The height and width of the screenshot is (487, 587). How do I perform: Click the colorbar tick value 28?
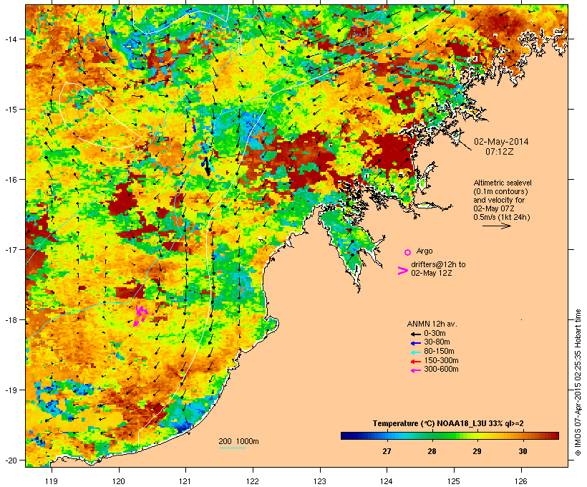(x=432, y=451)
